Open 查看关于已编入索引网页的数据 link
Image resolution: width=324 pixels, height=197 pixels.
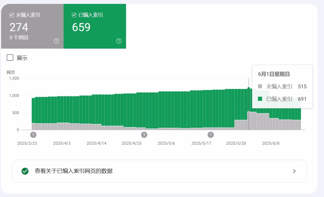73,171
